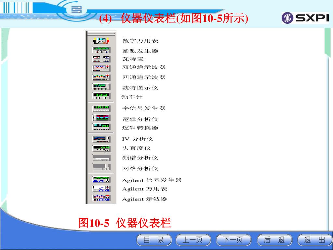The image size is (333, 250).
Task: Click the label Agilent 信号发生器
Action: [152, 180]
